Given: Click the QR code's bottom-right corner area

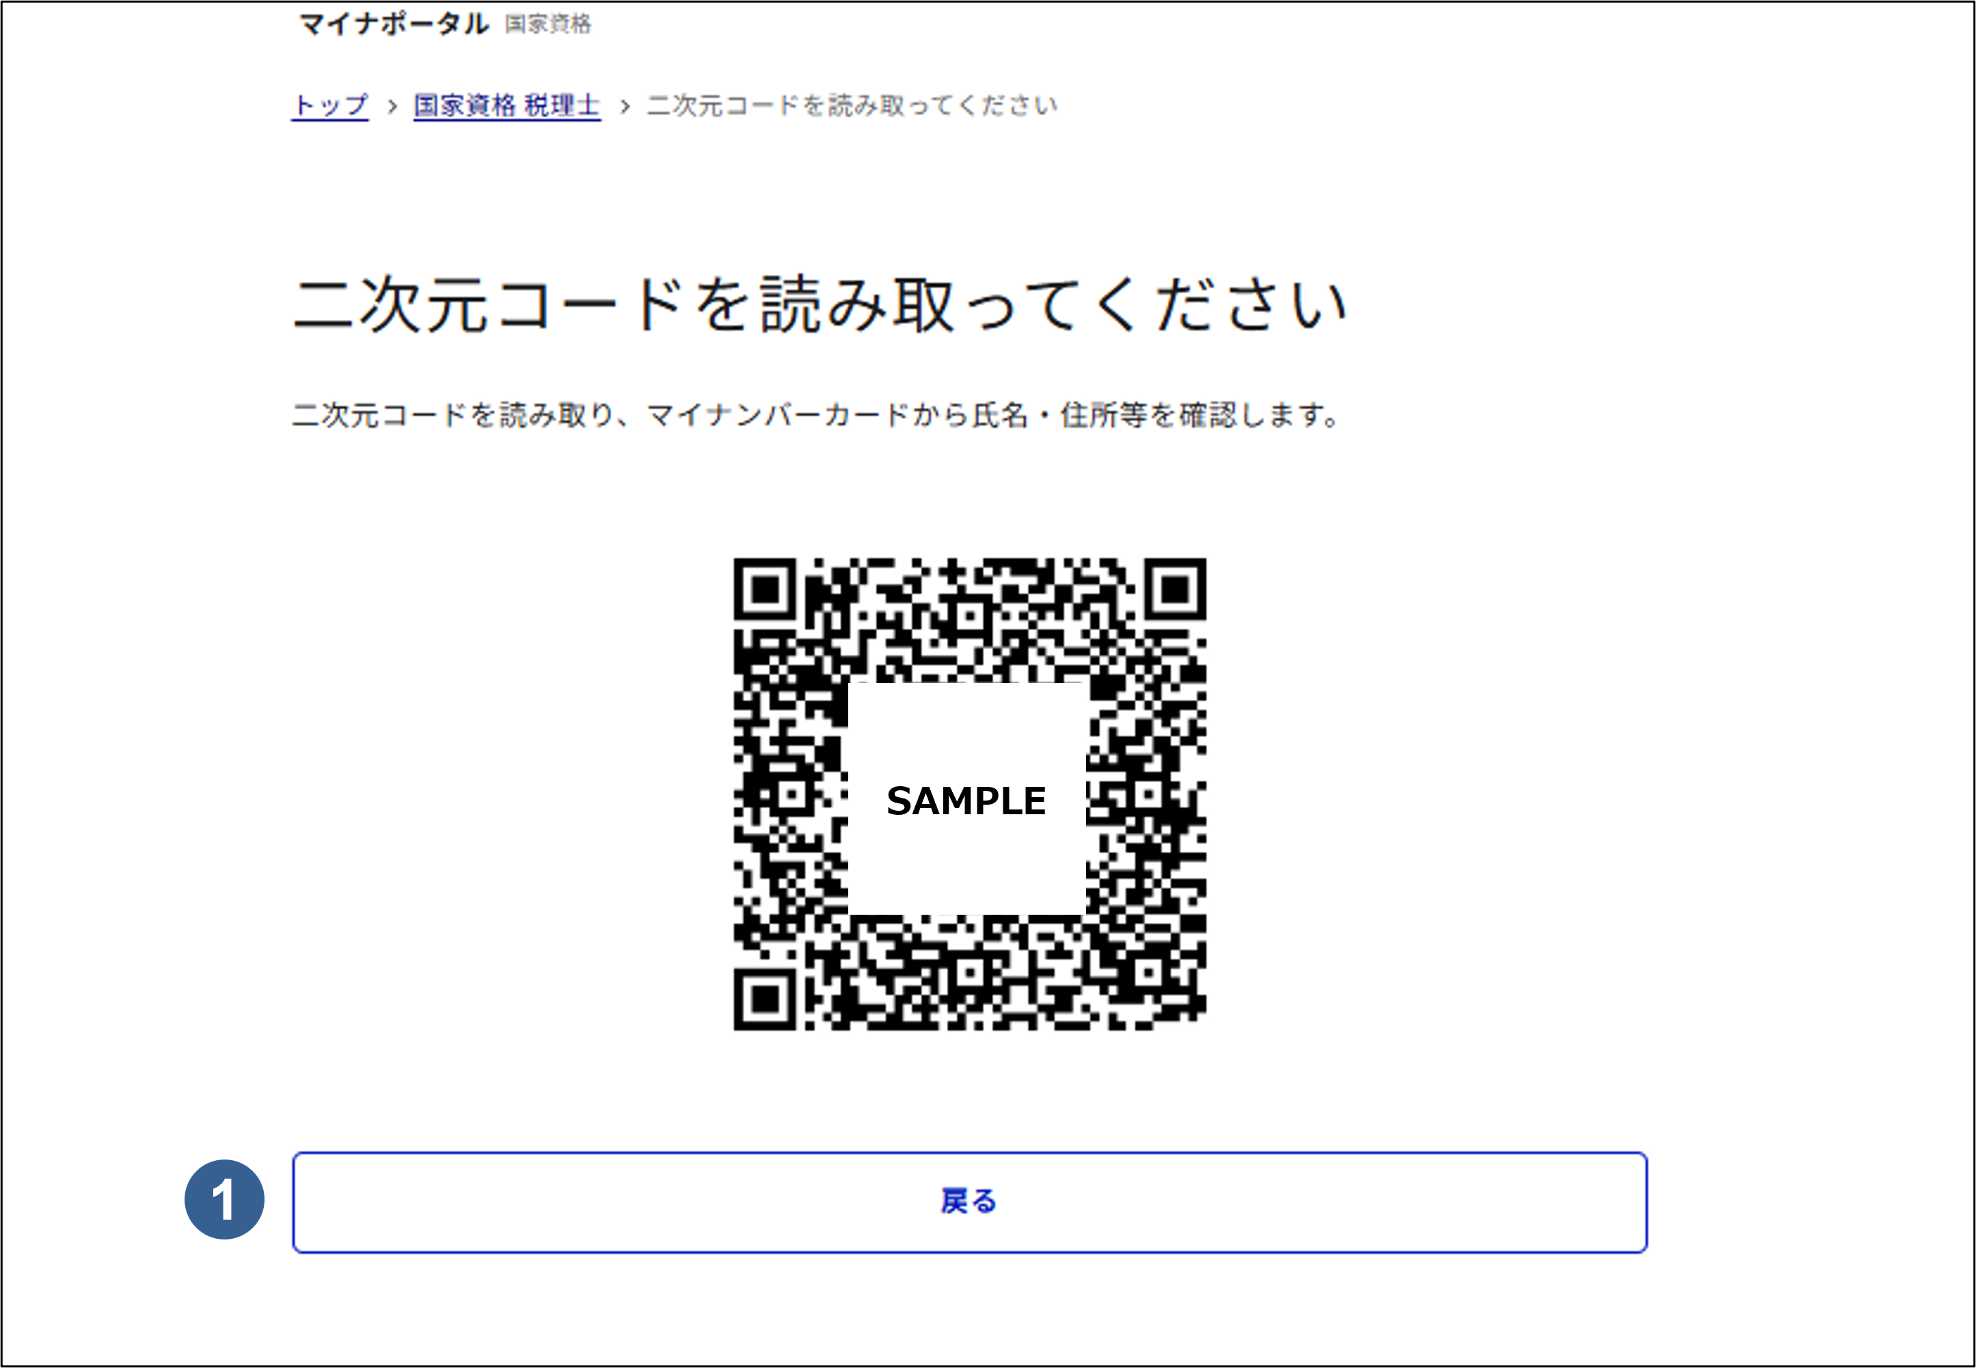Looking at the screenshot, I should click(x=1175, y=999).
